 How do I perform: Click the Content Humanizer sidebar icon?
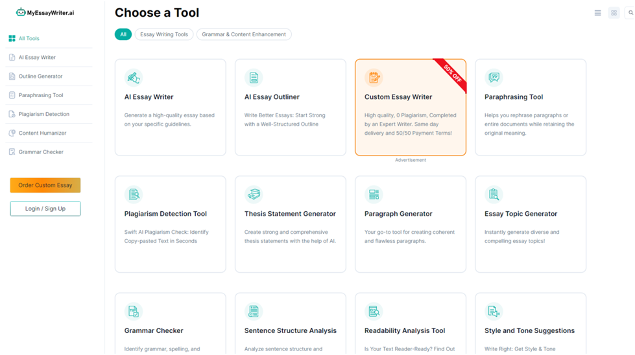pos(12,133)
